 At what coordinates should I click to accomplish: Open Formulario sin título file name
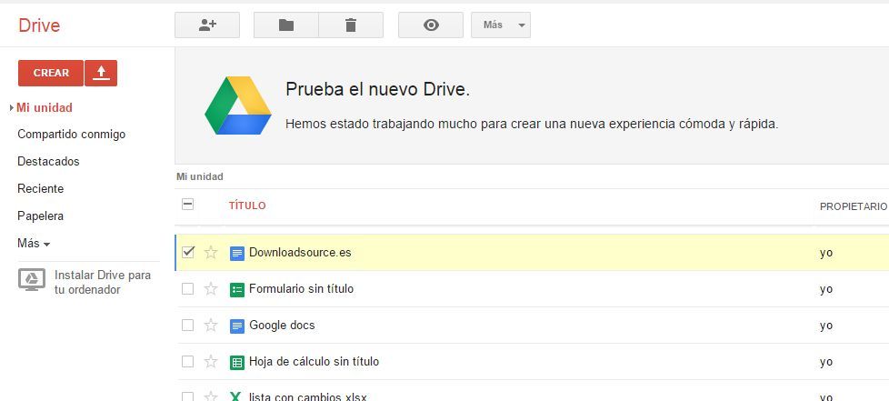point(301,288)
